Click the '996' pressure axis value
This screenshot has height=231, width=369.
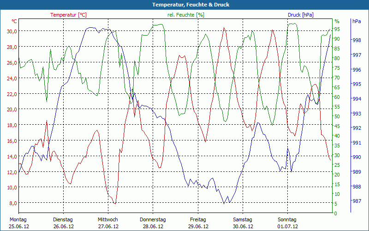coord(357,70)
